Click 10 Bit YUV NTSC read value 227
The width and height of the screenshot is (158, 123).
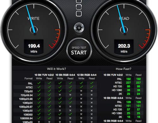point(138,83)
